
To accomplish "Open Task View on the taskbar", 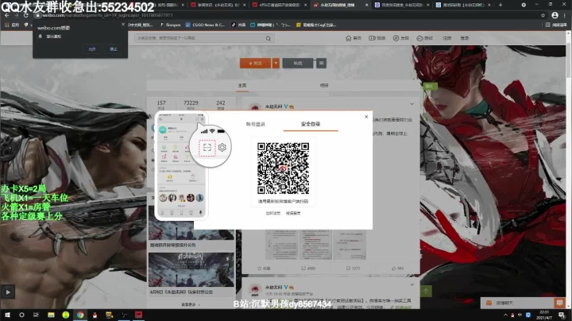I will click(36, 315).
